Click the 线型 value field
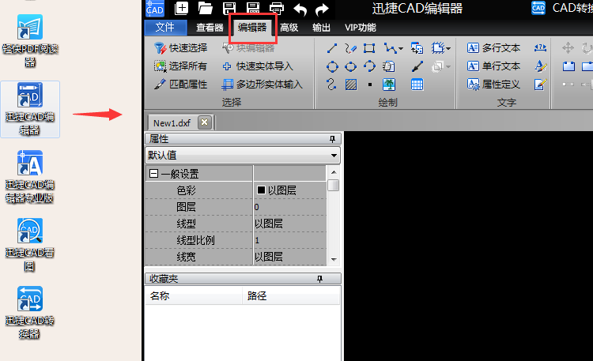 click(289, 224)
